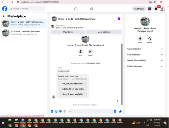This screenshot has width=169, height=128.
Task: Search the conversation with magnifier icon
Action: coord(150,39)
